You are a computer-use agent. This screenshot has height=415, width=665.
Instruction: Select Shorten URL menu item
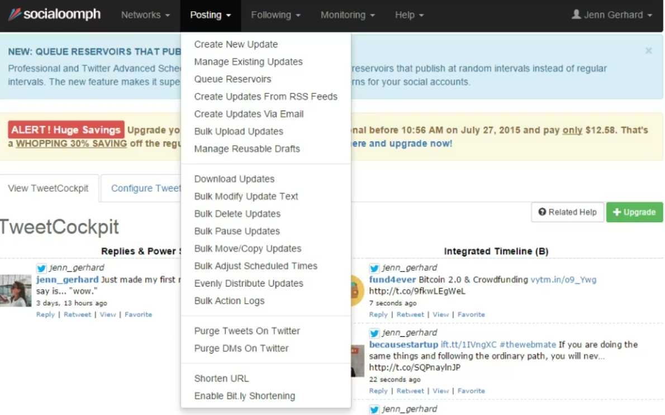[x=221, y=378]
